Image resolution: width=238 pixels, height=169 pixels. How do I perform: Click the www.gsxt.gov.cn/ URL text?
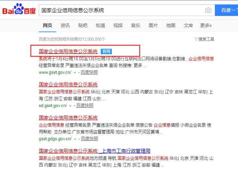[x=55, y=72]
